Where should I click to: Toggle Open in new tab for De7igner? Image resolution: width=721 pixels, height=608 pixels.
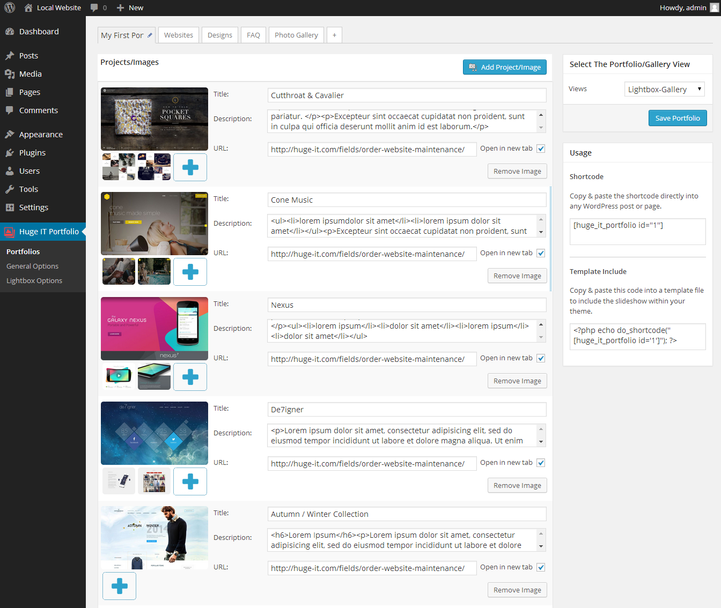(541, 463)
